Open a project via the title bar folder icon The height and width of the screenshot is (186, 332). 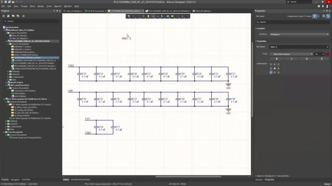[x=13, y=2]
